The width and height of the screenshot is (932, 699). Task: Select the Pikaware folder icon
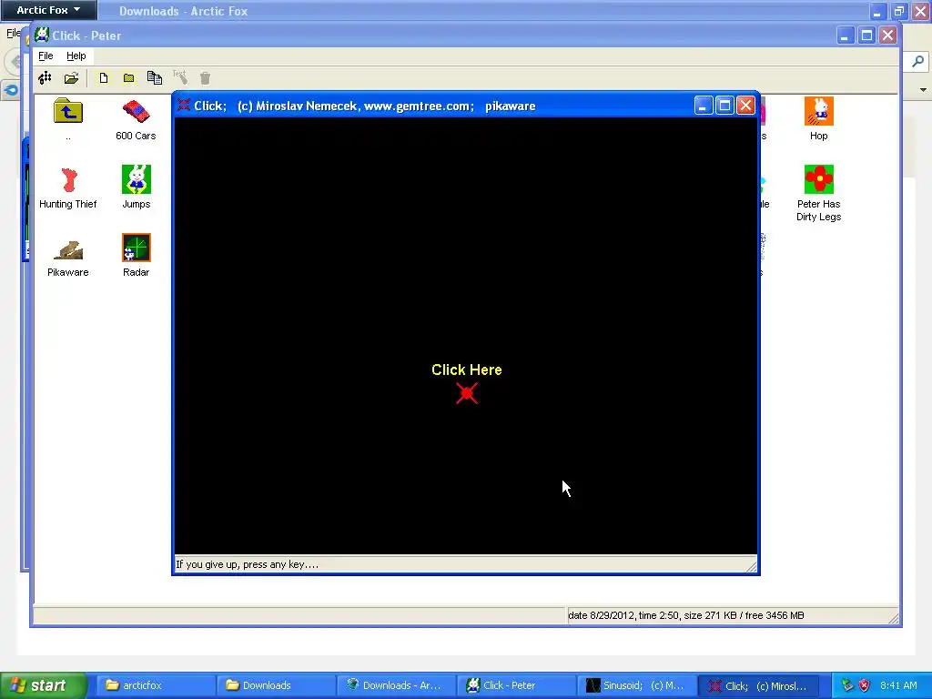[67, 256]
